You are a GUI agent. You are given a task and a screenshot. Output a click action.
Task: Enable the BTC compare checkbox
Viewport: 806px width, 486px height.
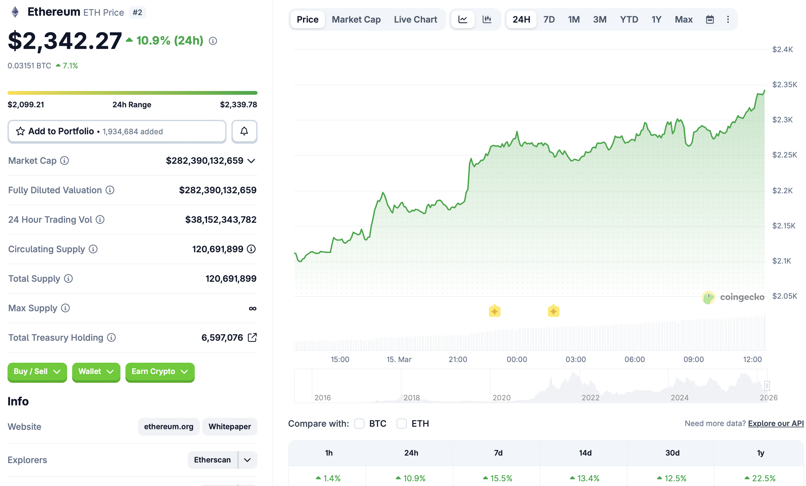point(359,424)
